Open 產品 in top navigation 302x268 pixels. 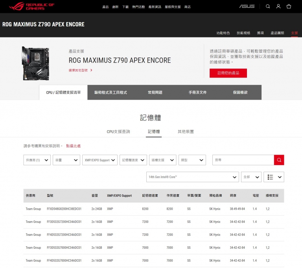pyautogui.click(x=105, y=7)
